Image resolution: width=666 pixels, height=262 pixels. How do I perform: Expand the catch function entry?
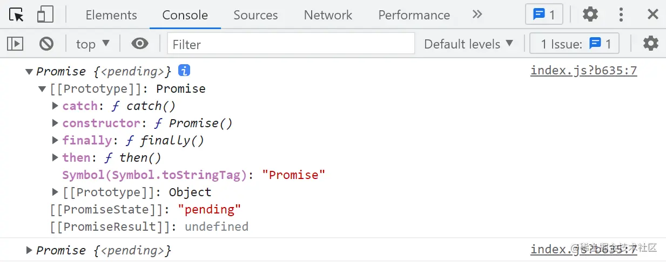point(55,106)
